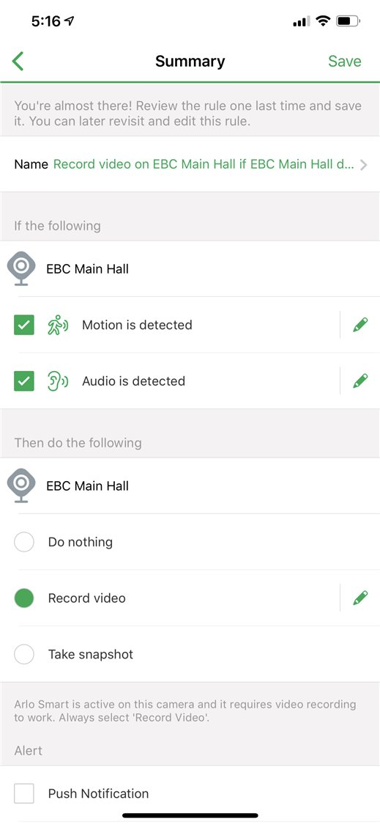
Task: Save the rule
Action: tap(345, 61)
